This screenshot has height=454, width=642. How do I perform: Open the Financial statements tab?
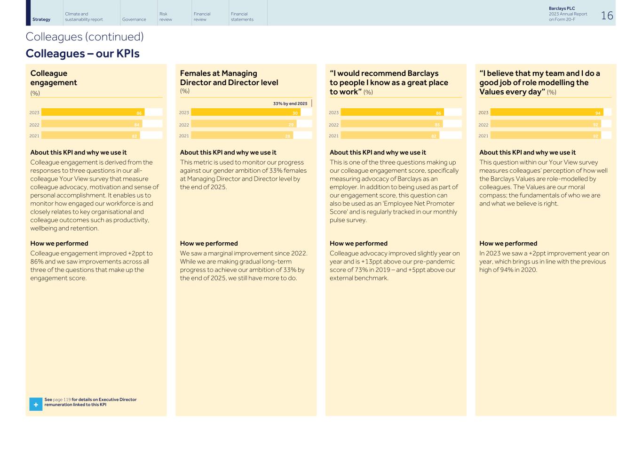242,17
